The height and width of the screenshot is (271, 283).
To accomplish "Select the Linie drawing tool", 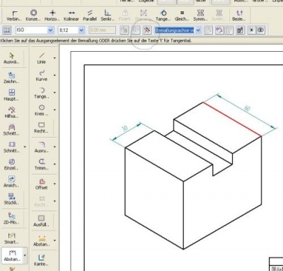I will point(42,58).
